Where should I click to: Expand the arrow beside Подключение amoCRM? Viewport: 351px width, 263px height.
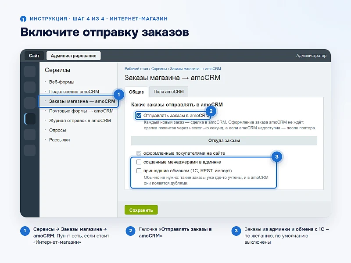click(46, 91)
